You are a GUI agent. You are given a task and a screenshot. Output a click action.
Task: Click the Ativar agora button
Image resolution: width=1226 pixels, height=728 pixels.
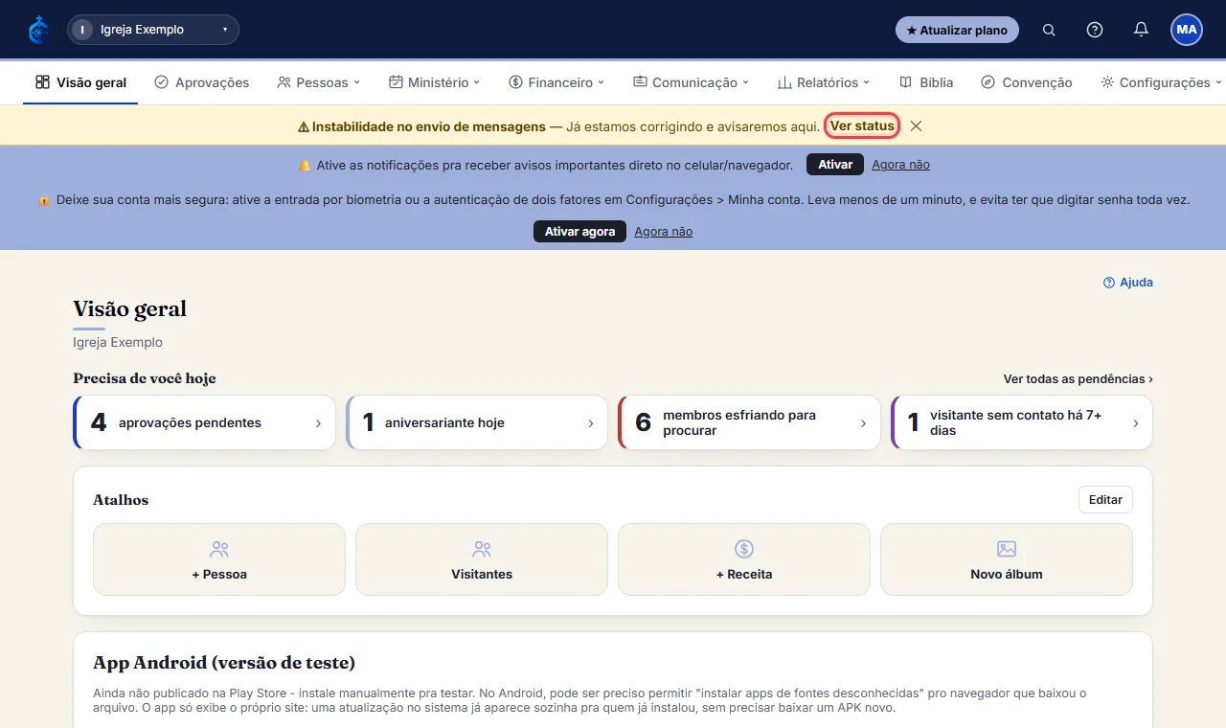579,232
